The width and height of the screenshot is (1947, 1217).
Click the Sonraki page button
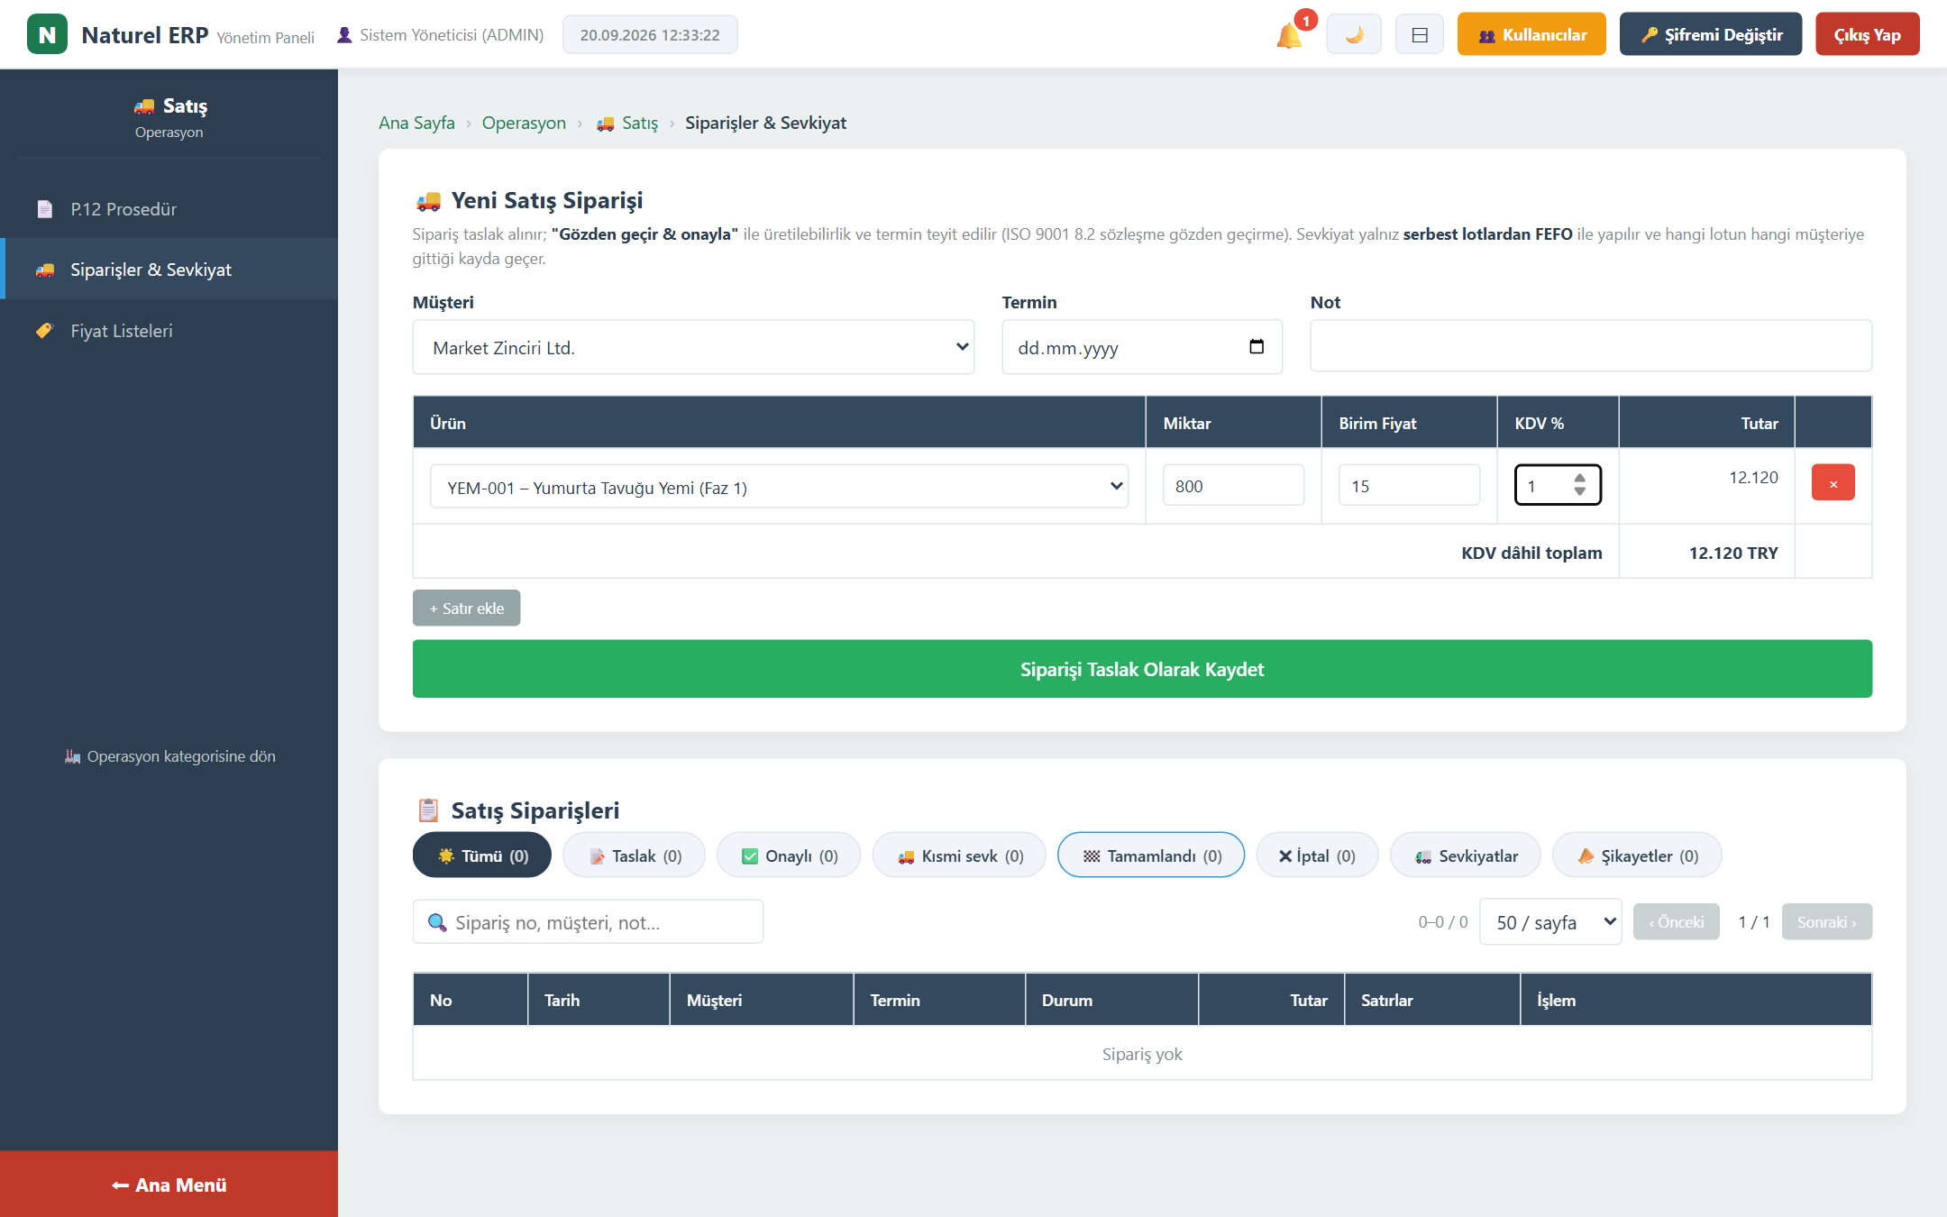[x=1826, y=922]
